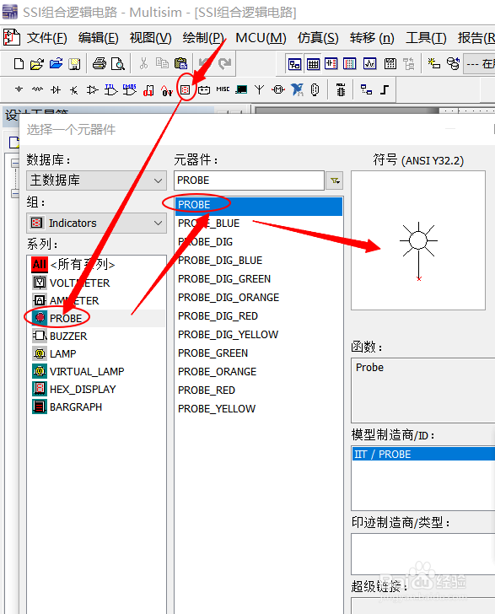Place a TTL component
This screenshot has width=495, height=614.
[x=110, y=89]
